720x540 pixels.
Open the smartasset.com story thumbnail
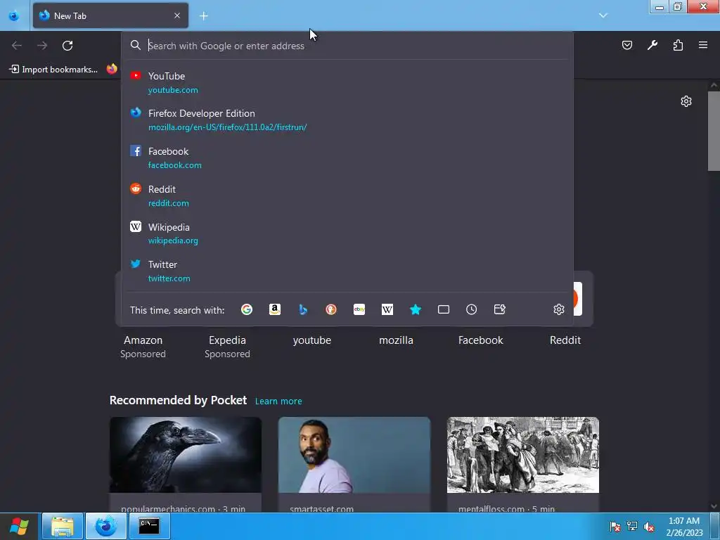[x=354, y=455]
